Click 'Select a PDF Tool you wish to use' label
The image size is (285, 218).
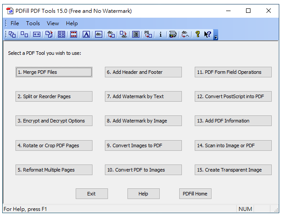(45, 53)
